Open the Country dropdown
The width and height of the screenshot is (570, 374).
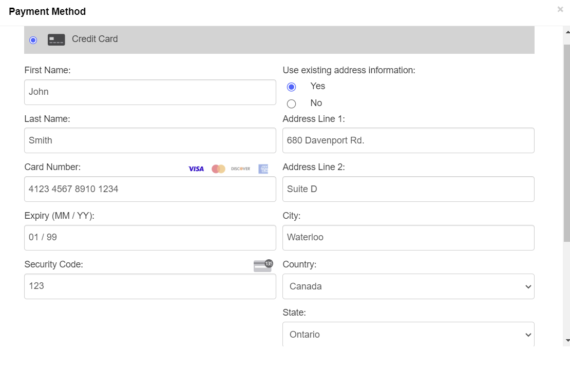coord(408,286)
